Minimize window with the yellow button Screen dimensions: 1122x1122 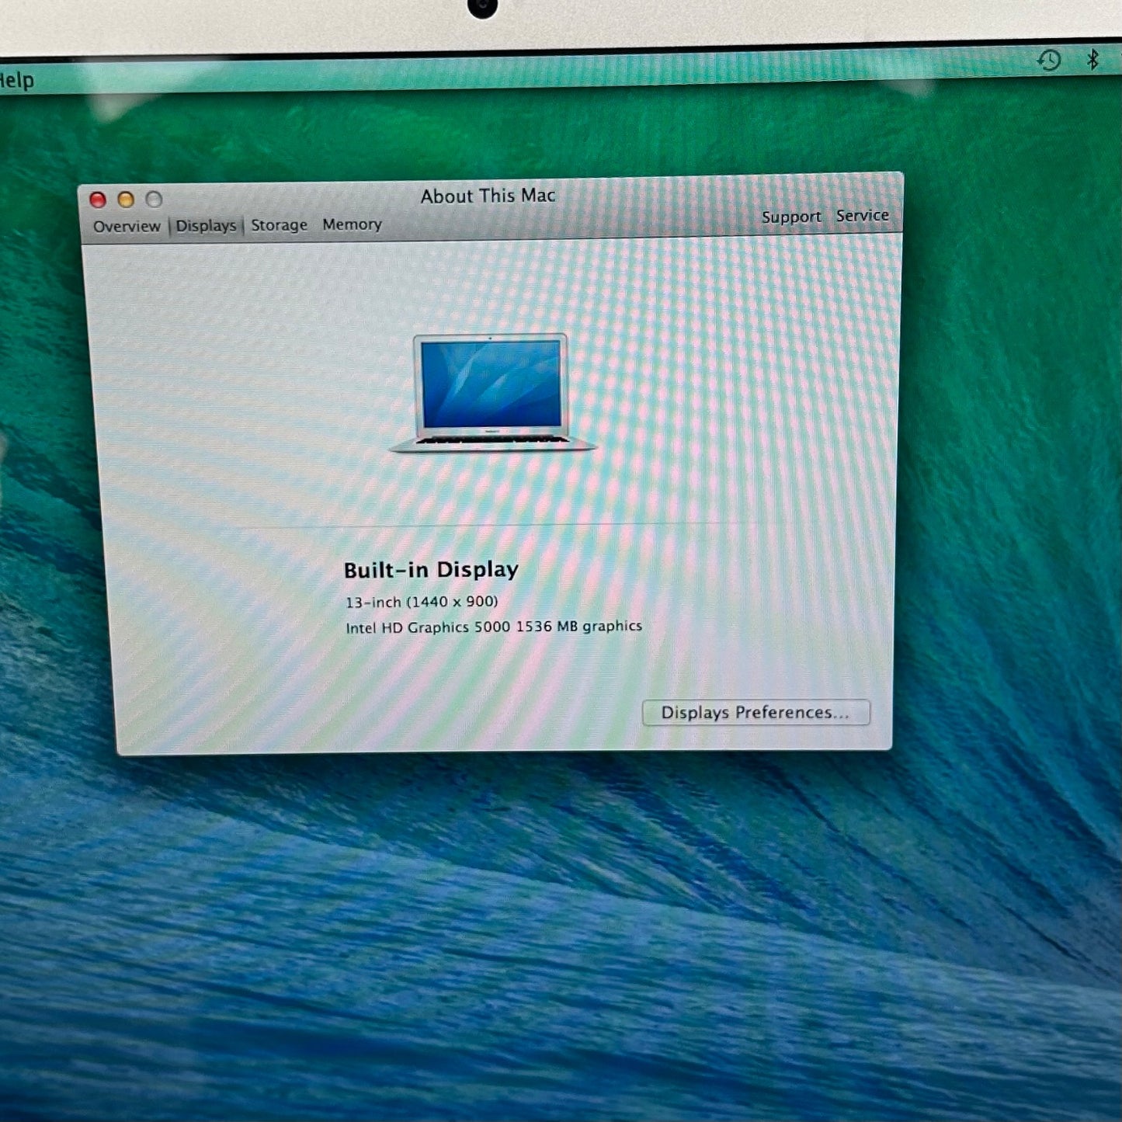126,200
